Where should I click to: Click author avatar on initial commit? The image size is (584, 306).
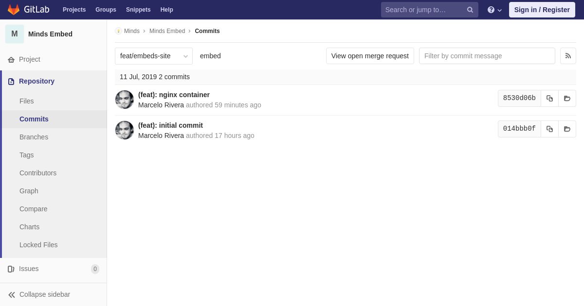pyautogui.click(x=125, y=130)
